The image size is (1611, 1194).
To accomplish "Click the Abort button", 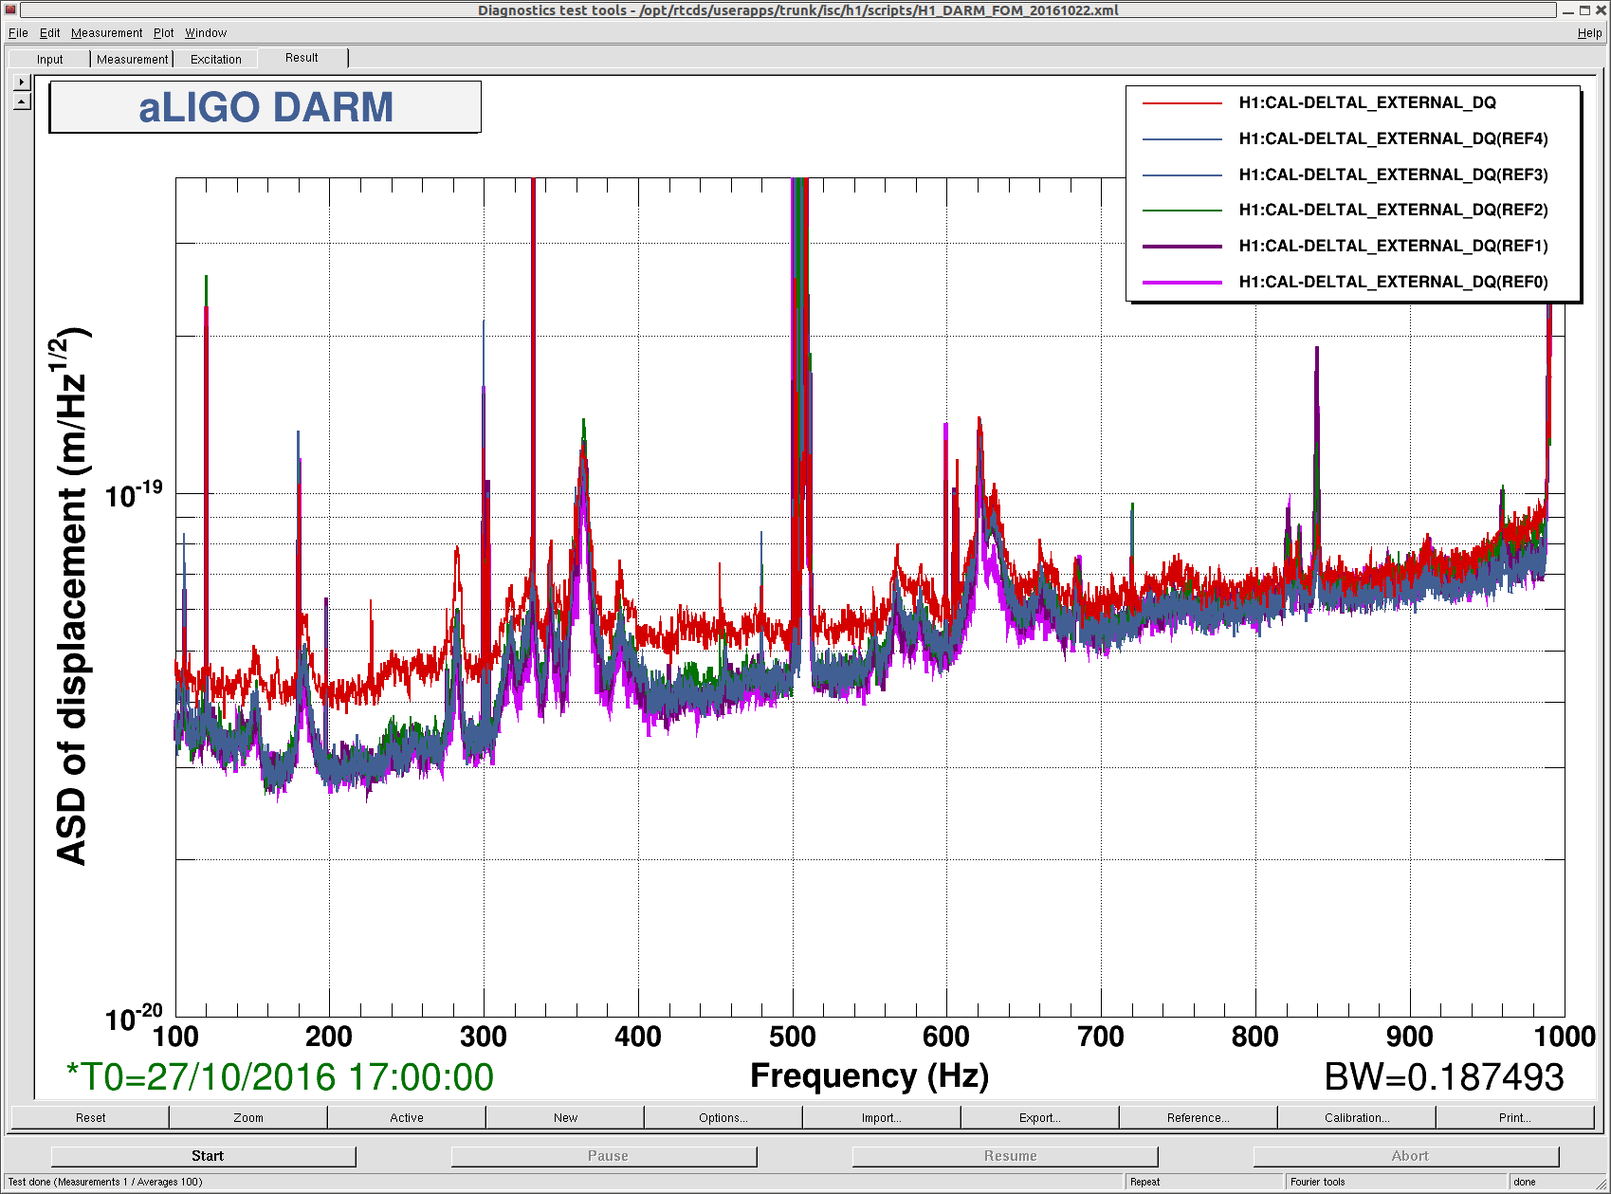I will tap(1406, 1156).
